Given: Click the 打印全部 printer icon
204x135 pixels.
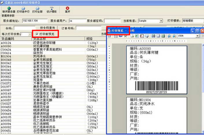Looking at the screenshot, I should click(x=37, y=8).
